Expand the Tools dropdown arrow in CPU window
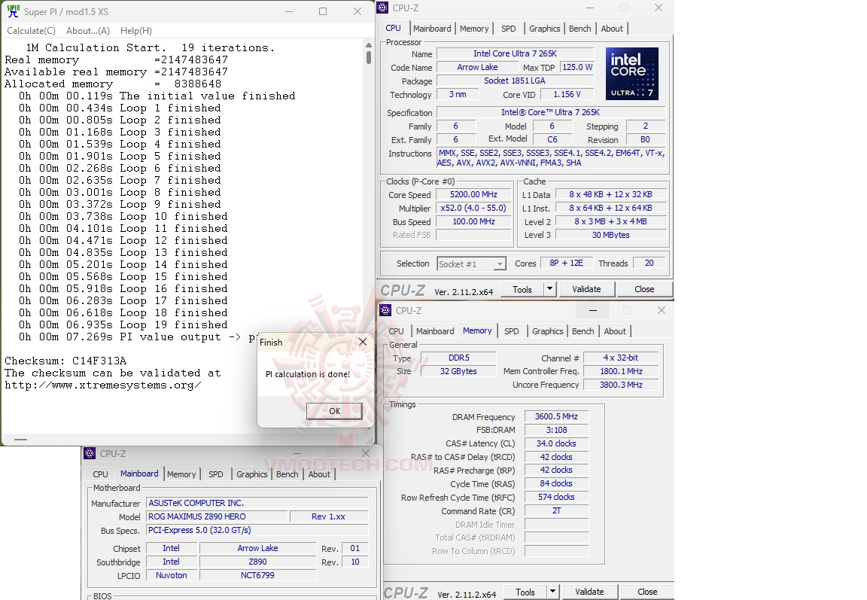 tap(549, 289)
